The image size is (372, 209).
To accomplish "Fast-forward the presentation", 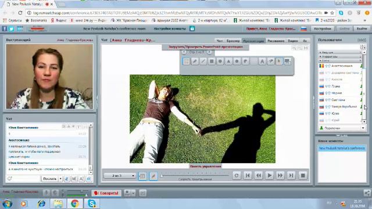I will click(x=280, y=175).
